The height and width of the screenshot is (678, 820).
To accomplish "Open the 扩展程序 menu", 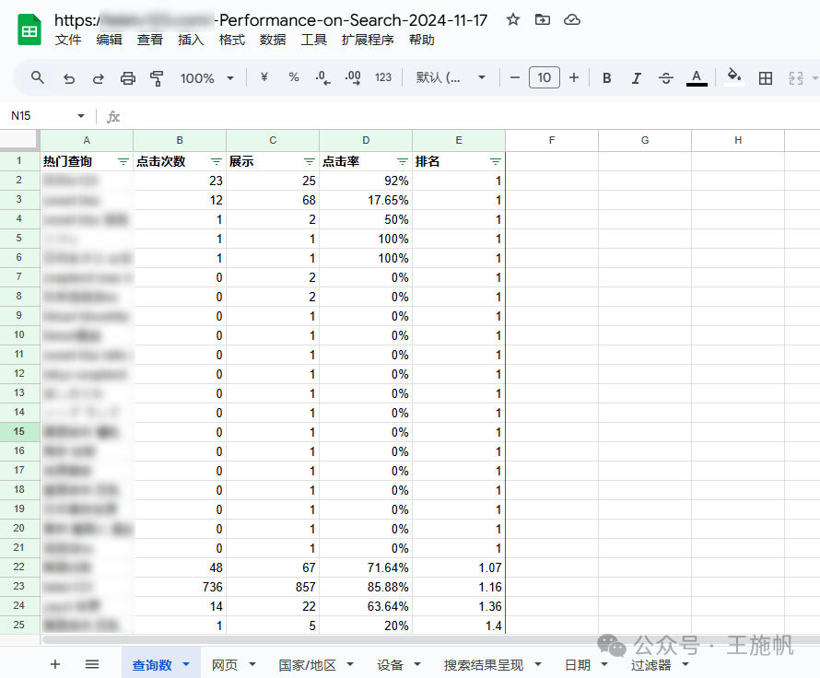I will coord(368,41).
